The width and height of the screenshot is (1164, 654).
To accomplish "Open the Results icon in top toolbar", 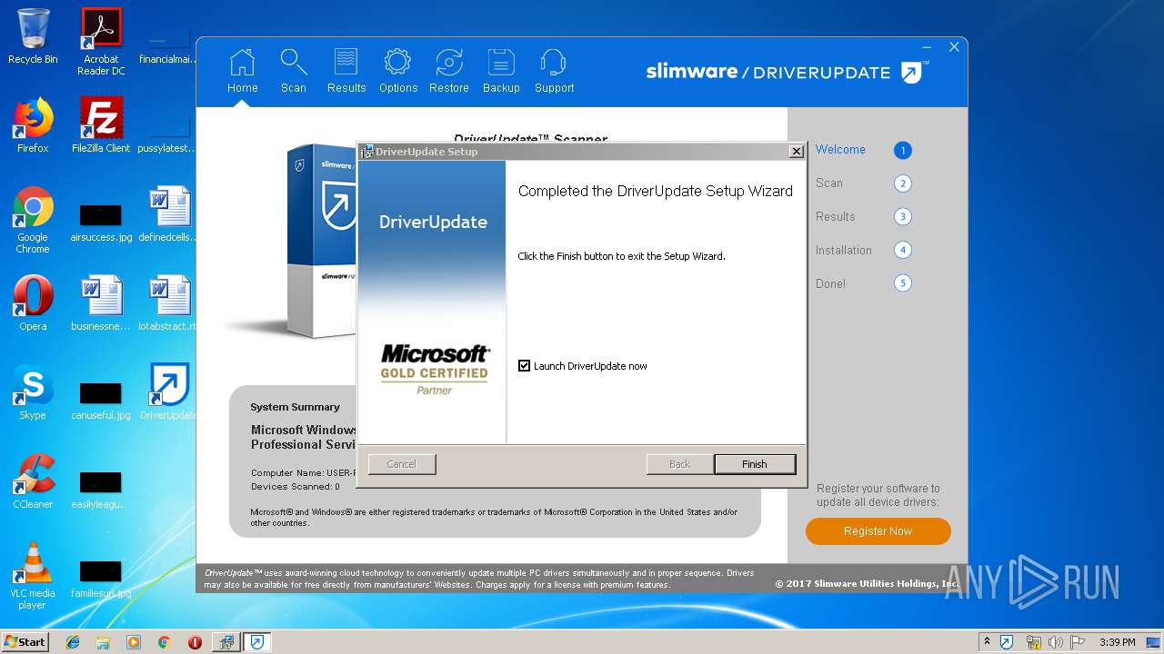I will (x=346, y=63).
